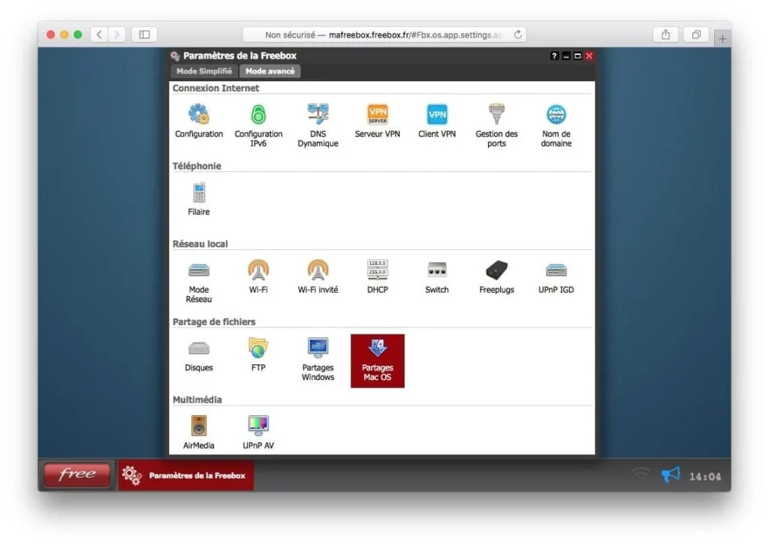Open the Serveur VPN settings icon
This screenshot has width=769, height=546.
pos(377,121)
